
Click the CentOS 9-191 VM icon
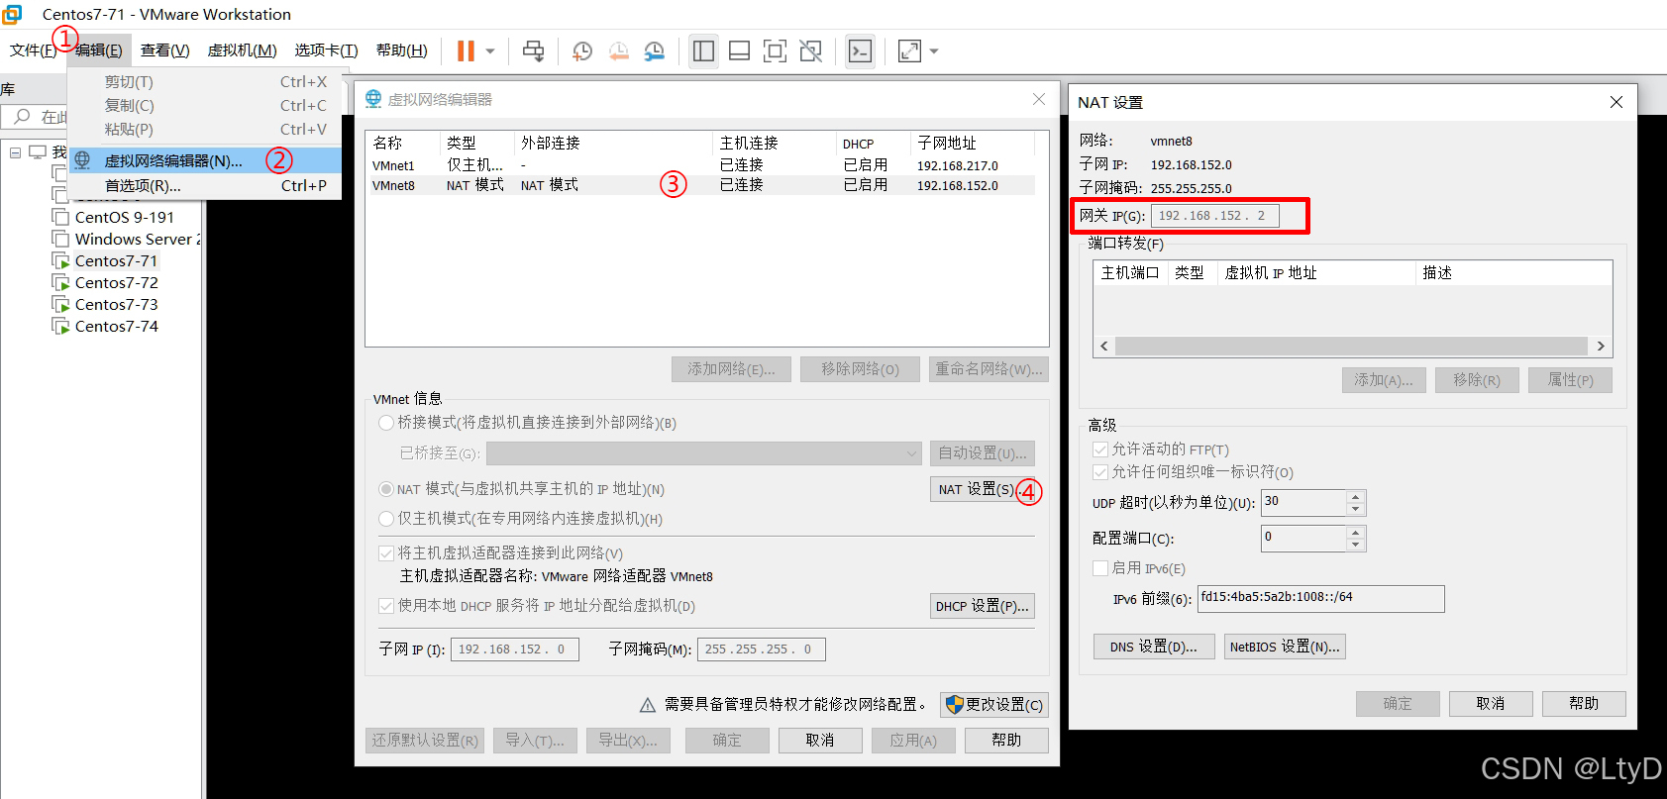pyautogui.click(x=59, y=217)
